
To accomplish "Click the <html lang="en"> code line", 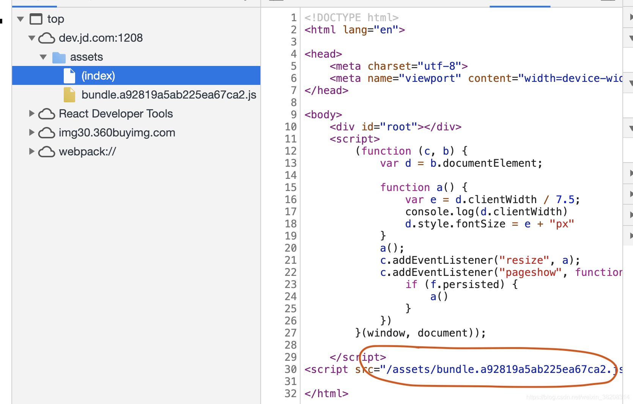I will click(x=355, y=30).
